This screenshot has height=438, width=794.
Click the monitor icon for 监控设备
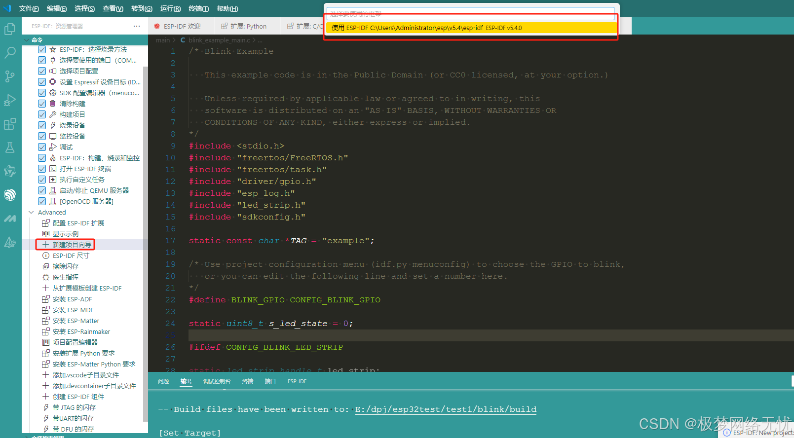coord(53,136)
